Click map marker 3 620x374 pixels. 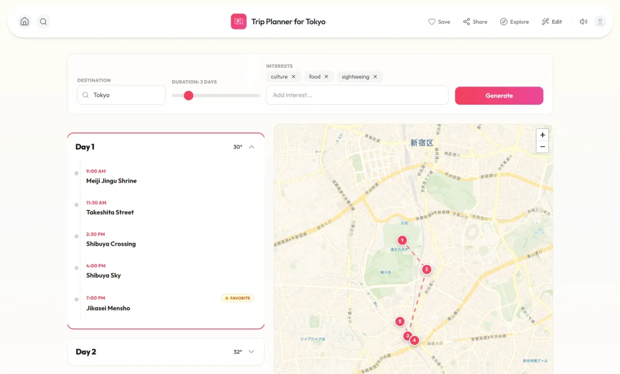(407, 336)
